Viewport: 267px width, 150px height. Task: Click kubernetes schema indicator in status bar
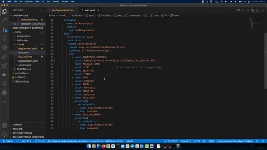coord(235,141)
